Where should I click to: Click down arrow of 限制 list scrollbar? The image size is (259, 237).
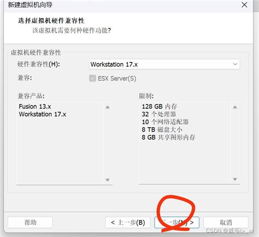coord(235,180)
